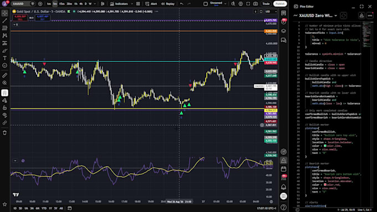Image resolution: width=377 pixels, height=212 pixels.
Task: Expand the USD currency dropdown on price scale
Action: (271, 12)
